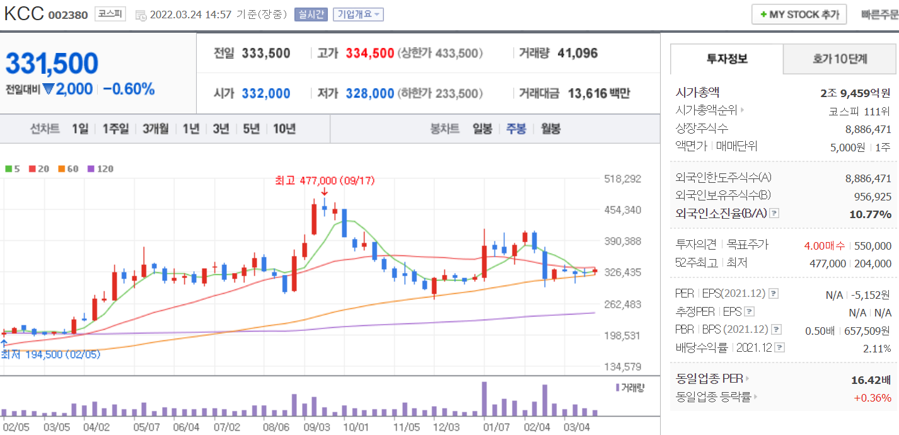Switch to the 호가 10단계 tab
This screenshot has width=899, height=435.
[840, 59]
